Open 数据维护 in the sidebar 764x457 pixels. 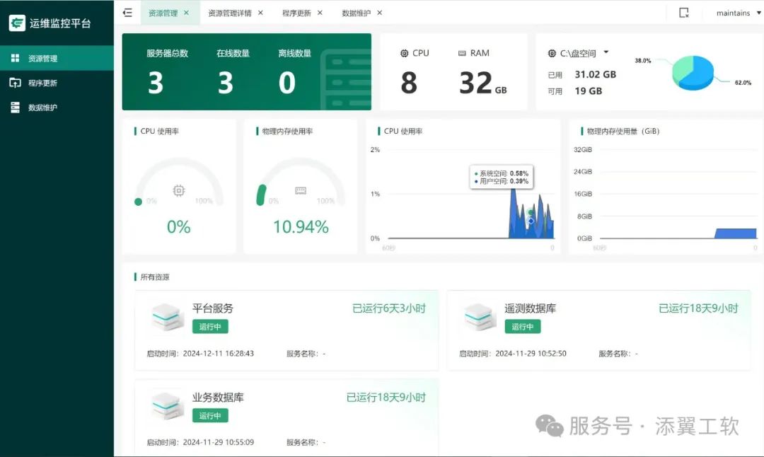tap(42, 108)
